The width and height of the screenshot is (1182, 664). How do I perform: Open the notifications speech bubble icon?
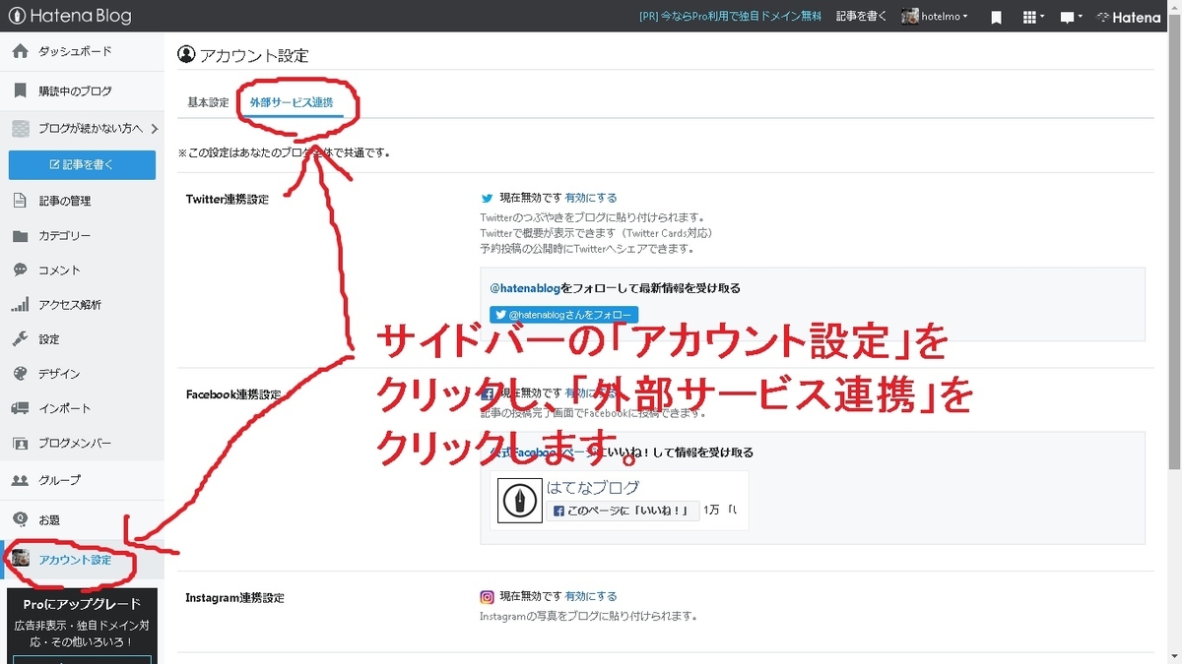tap(1066, 17)
